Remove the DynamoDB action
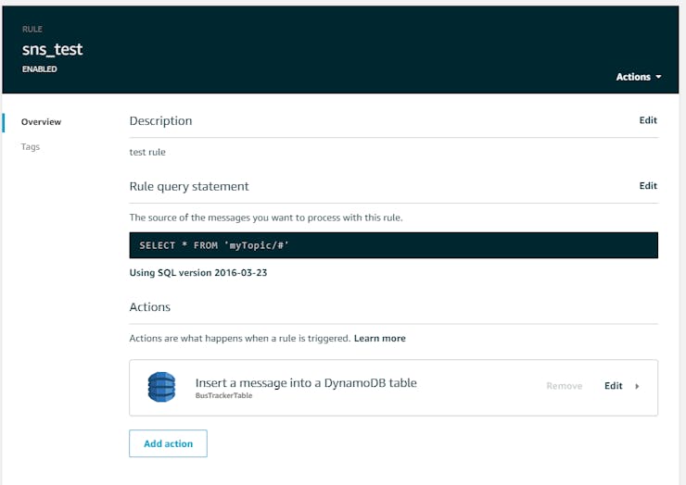 pyautogui.click(x=564, y=386)
